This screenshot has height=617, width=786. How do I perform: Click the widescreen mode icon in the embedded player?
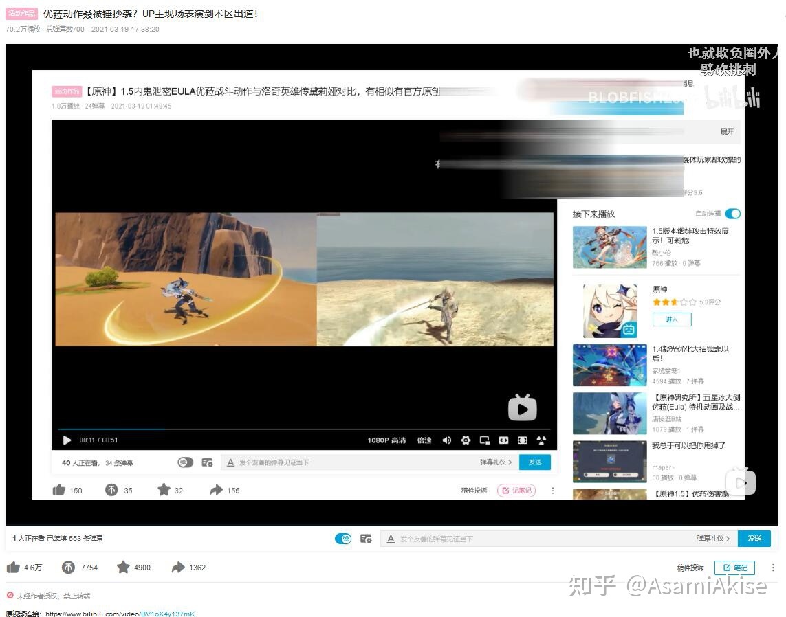(504, 440)
